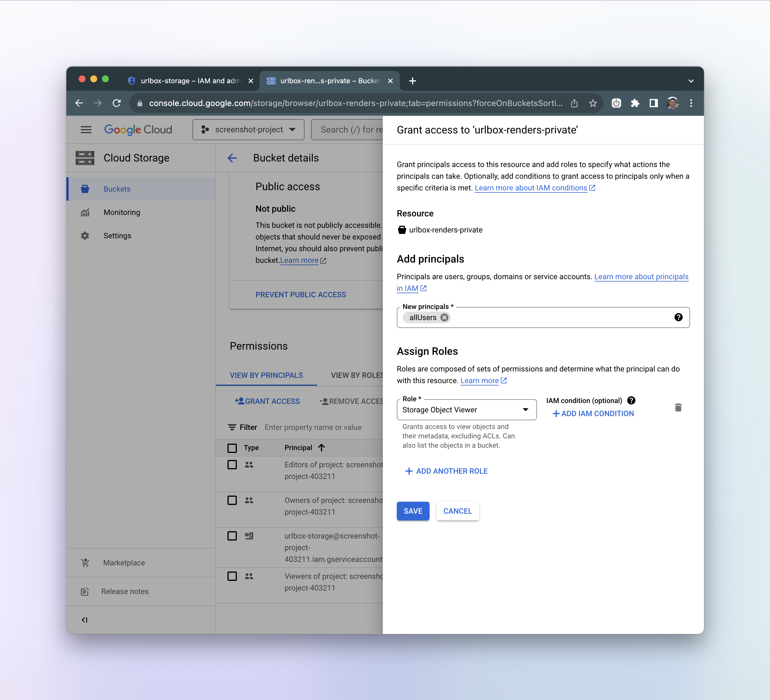Bookmark this page with star icon
This screenshot has width=770, height=700.
pyautogui.click(x=593, y=103)
